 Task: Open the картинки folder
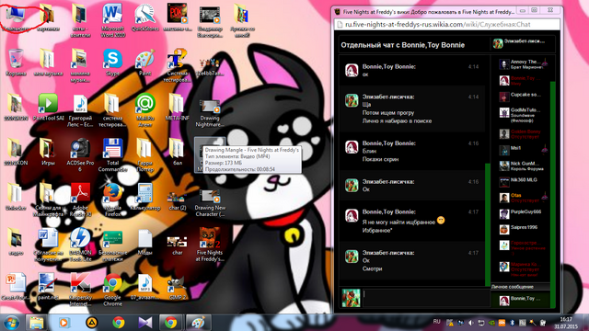point(48,17)
